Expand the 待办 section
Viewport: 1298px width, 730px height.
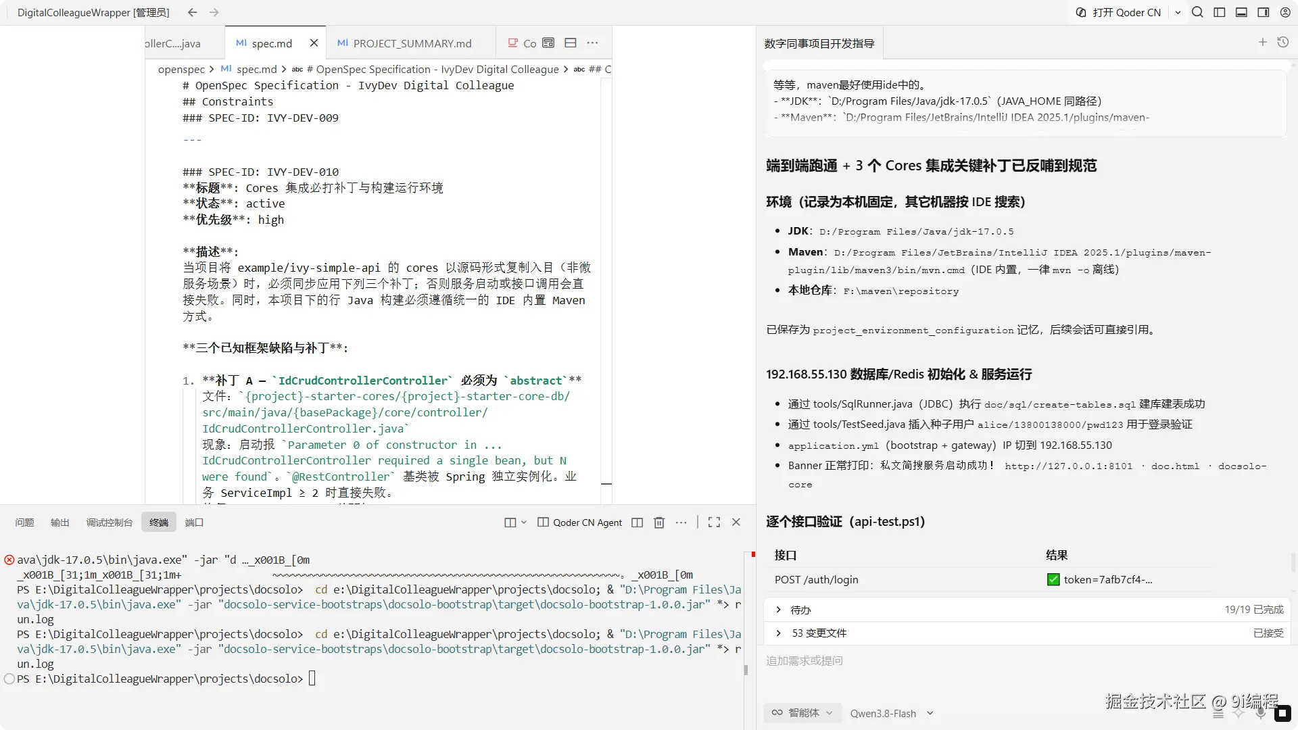[x=1027, y=610]
